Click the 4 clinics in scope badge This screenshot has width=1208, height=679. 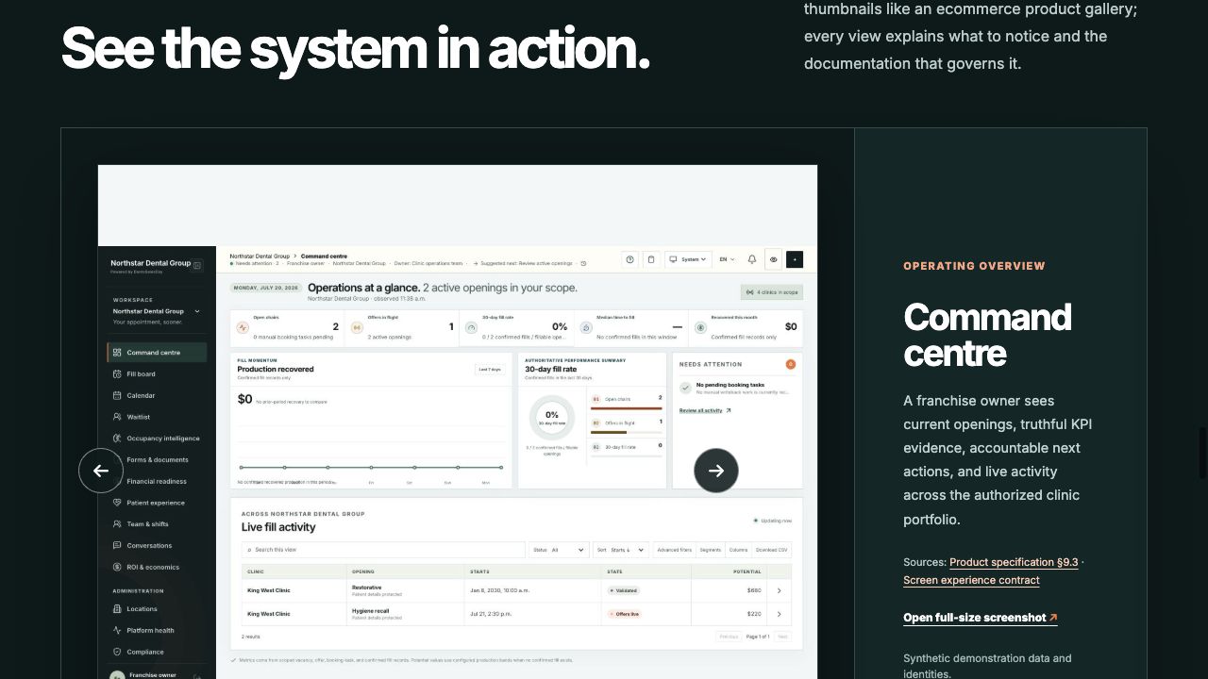click(772, 292)
